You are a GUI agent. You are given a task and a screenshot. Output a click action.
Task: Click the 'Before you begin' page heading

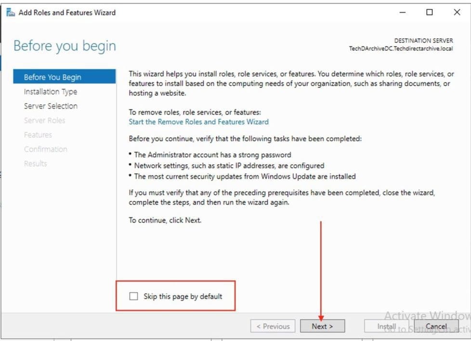click(x=65, y=46)
